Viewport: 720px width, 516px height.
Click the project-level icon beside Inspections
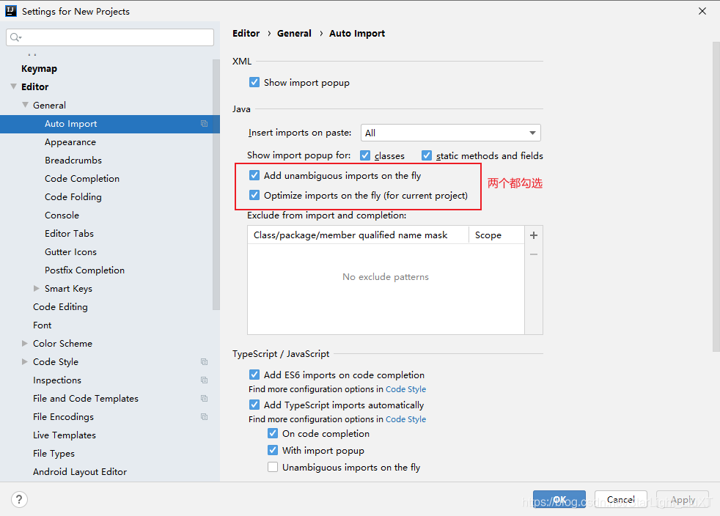(205, 380)
